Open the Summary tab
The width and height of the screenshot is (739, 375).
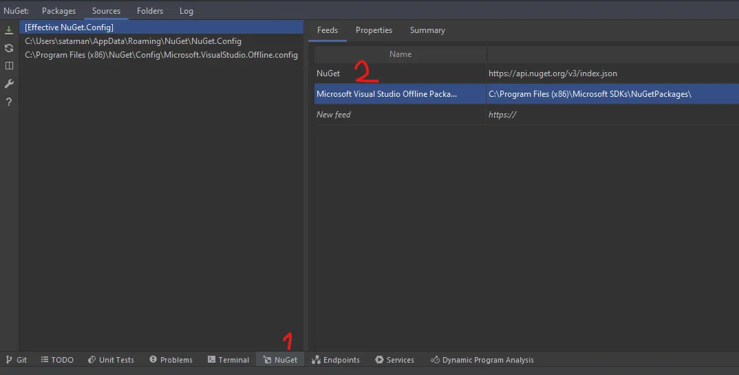click(427, 30)
